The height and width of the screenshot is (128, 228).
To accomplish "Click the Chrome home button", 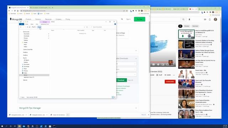I will (18, 11).
